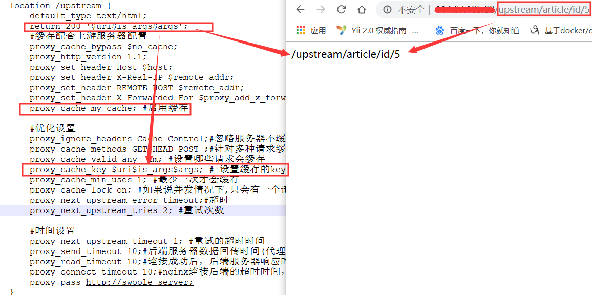The width and height of the screenshot is (592, 295).
Task: Click the address bar URL field
Action: coord(484,10)
